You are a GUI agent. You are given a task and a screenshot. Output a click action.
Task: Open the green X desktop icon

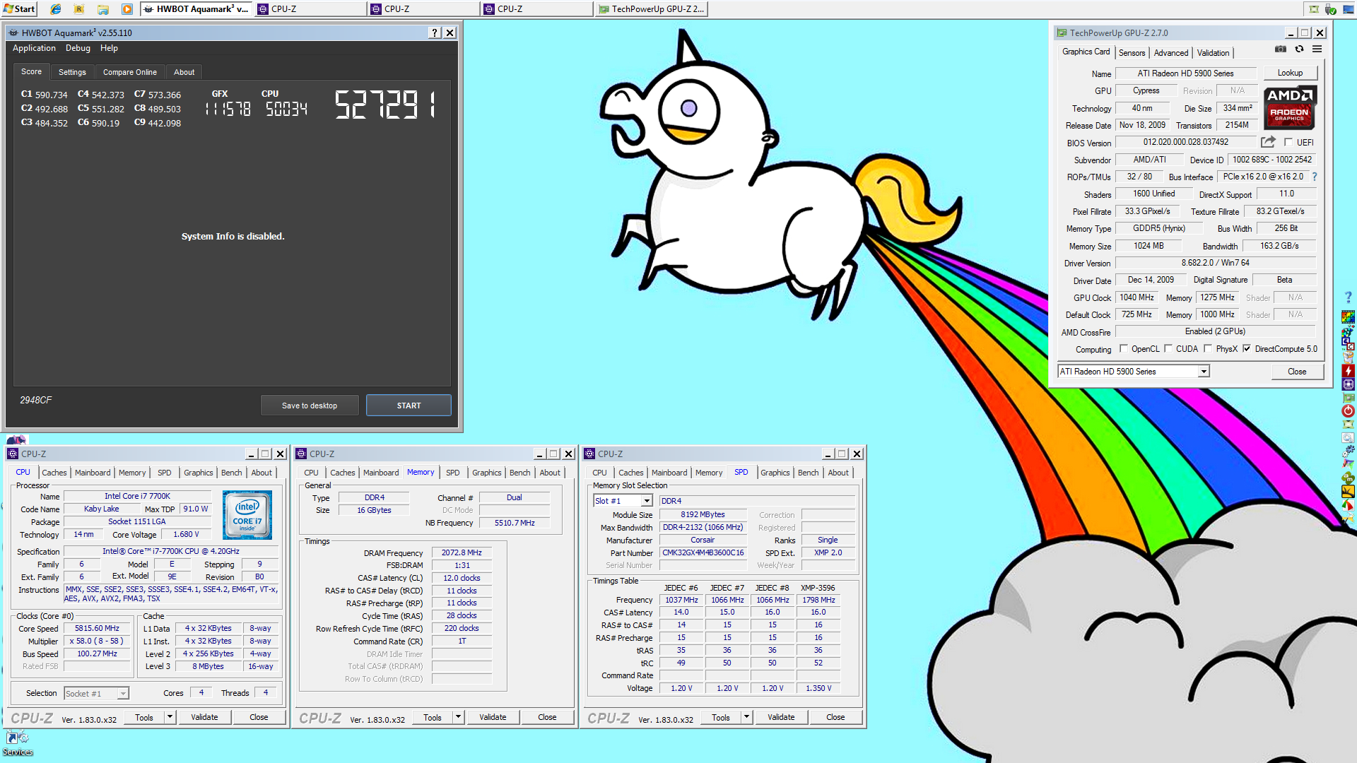pos(1349,425)
